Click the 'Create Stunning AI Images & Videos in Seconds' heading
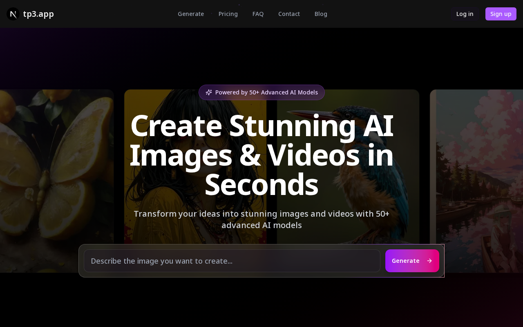Screen dimensions: 523x327 click(261, 155)
